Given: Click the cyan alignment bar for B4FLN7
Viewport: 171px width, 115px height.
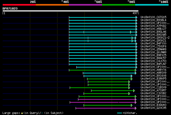Looking at the screenshot, I should pos(103,64).
